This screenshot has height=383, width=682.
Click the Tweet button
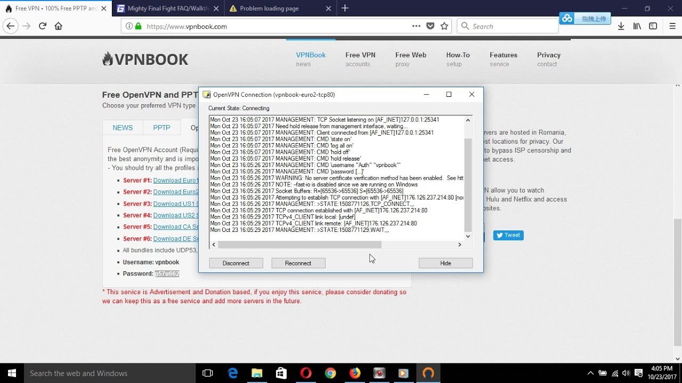508,235
